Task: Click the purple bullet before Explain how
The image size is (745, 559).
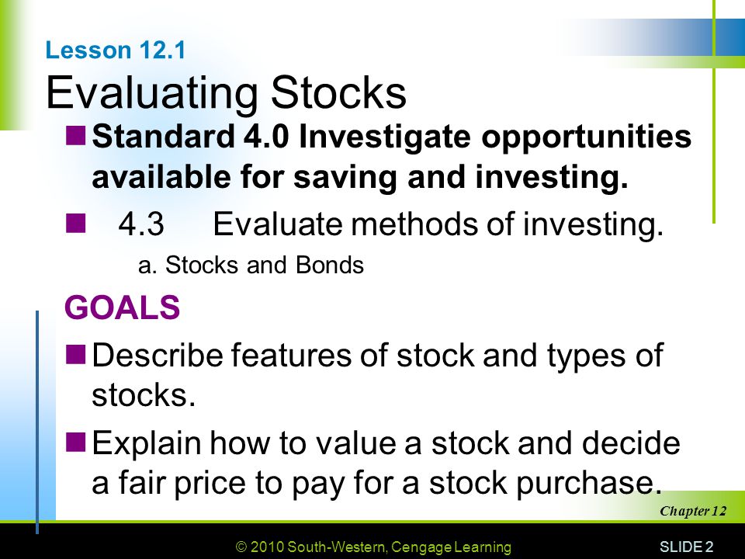Action: pyautogui.click(x=75, y=441)
